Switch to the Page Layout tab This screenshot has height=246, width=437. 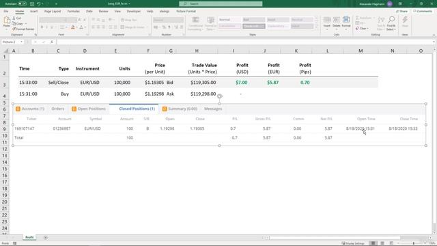(53, 12)
